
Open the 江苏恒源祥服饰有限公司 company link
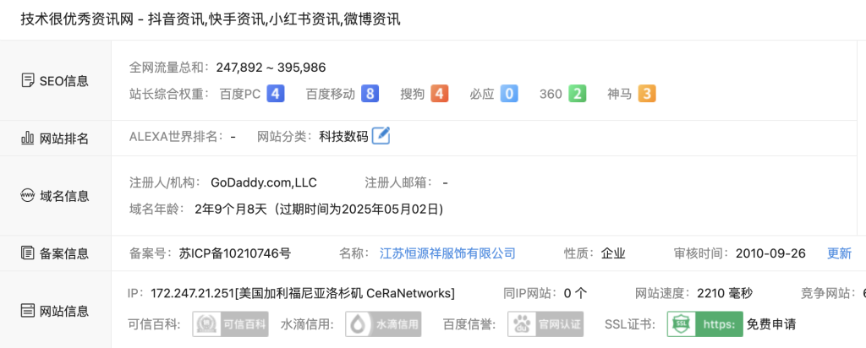click(447, 253)
